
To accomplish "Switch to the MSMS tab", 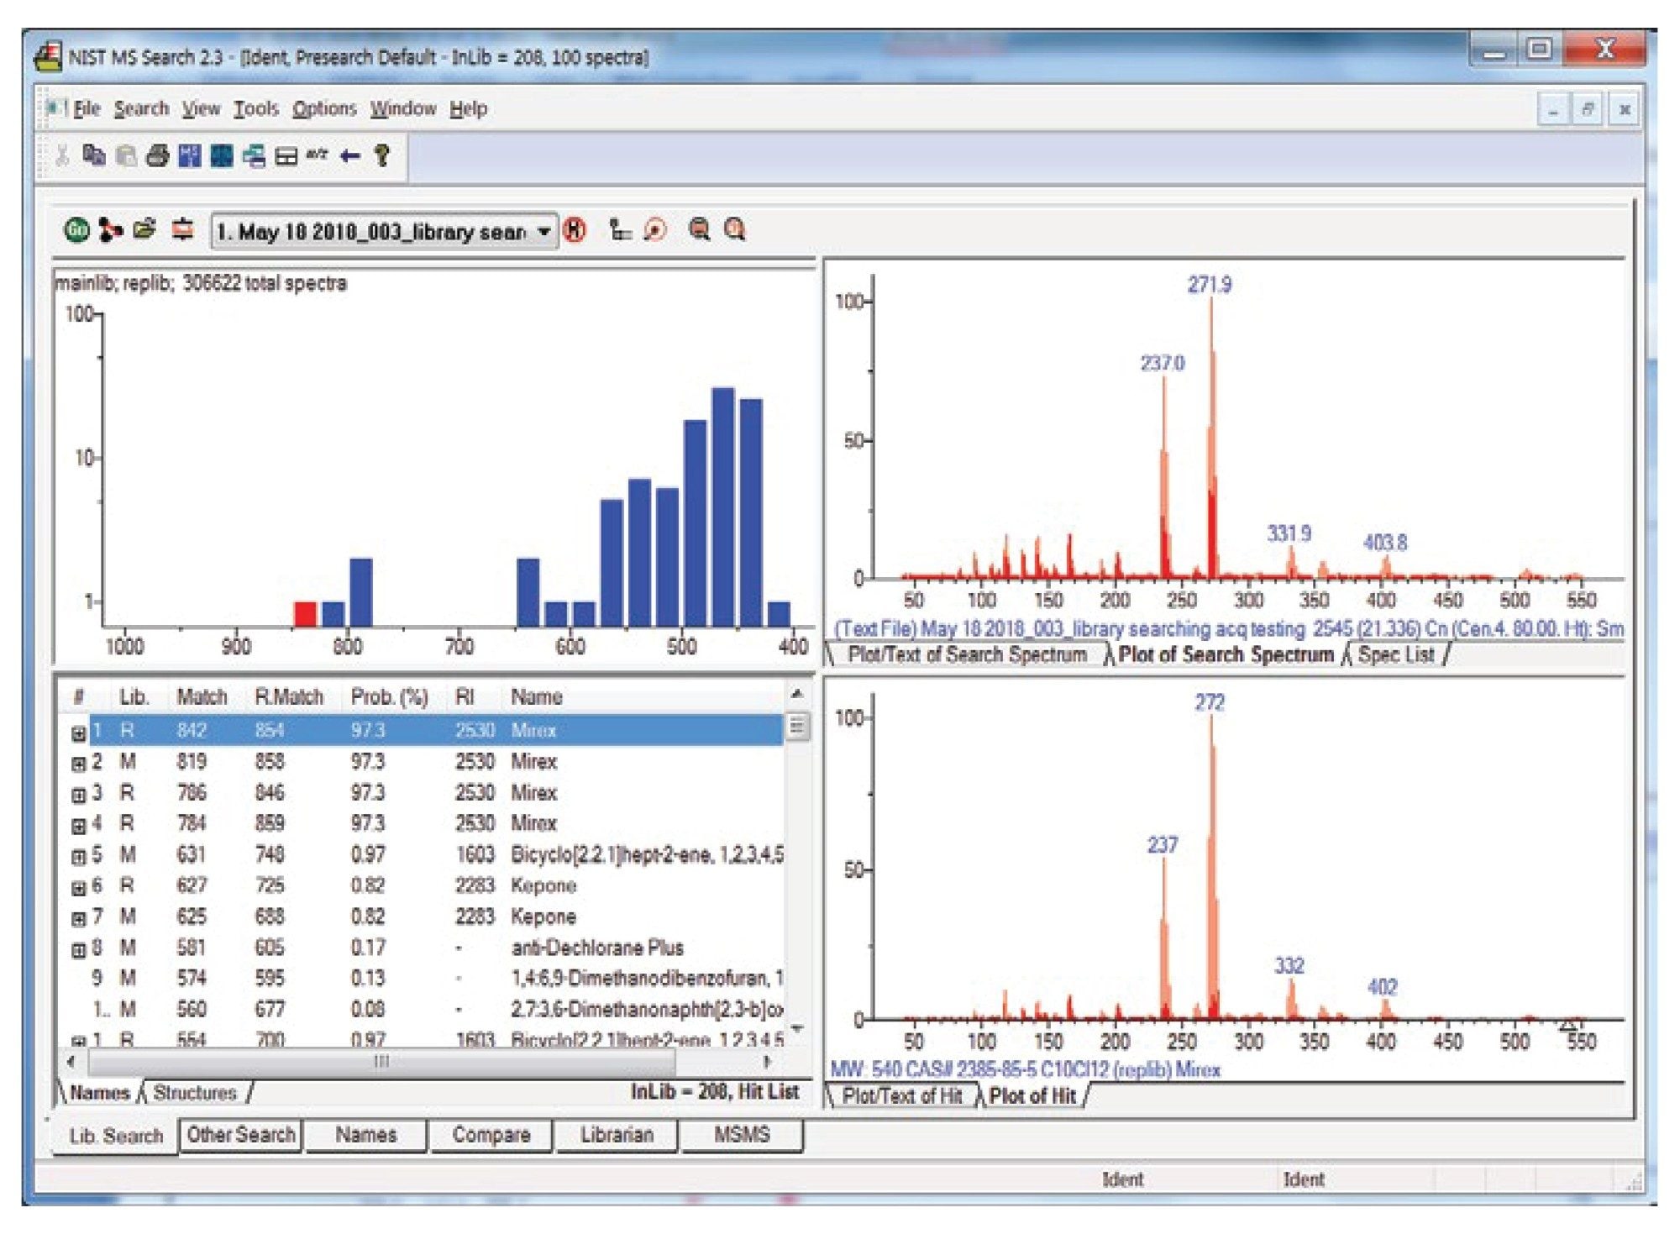I will click(x=742, y=1135).
